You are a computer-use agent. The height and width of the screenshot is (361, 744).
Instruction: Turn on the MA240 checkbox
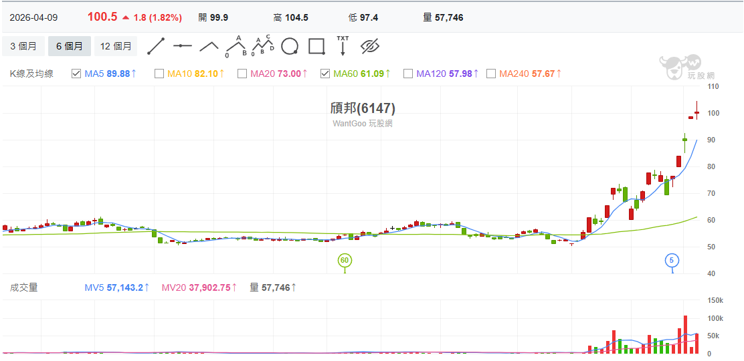(x=491, y=74)
